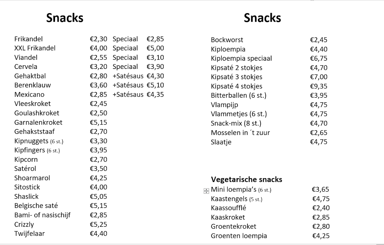Click the XXL Frikandel price €4,00
Image resolution: width=384 pixels, height=245 pixels.
click(99, 48)
